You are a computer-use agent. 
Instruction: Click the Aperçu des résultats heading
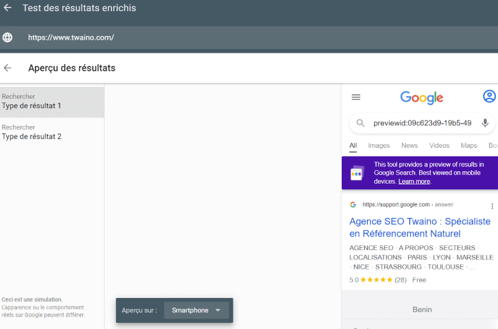click(x=72, y=68)
